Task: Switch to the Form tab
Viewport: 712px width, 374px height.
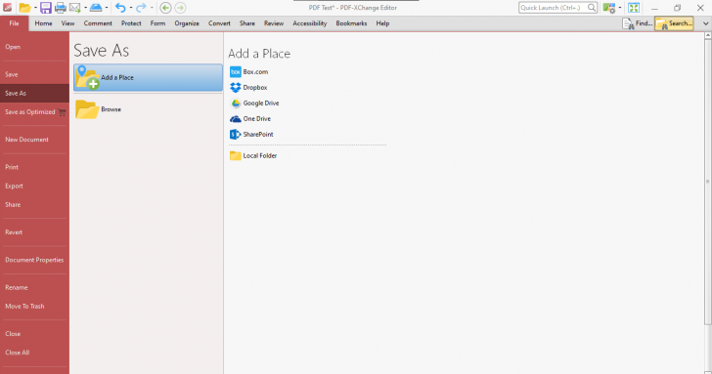Action: pos(158,23)
